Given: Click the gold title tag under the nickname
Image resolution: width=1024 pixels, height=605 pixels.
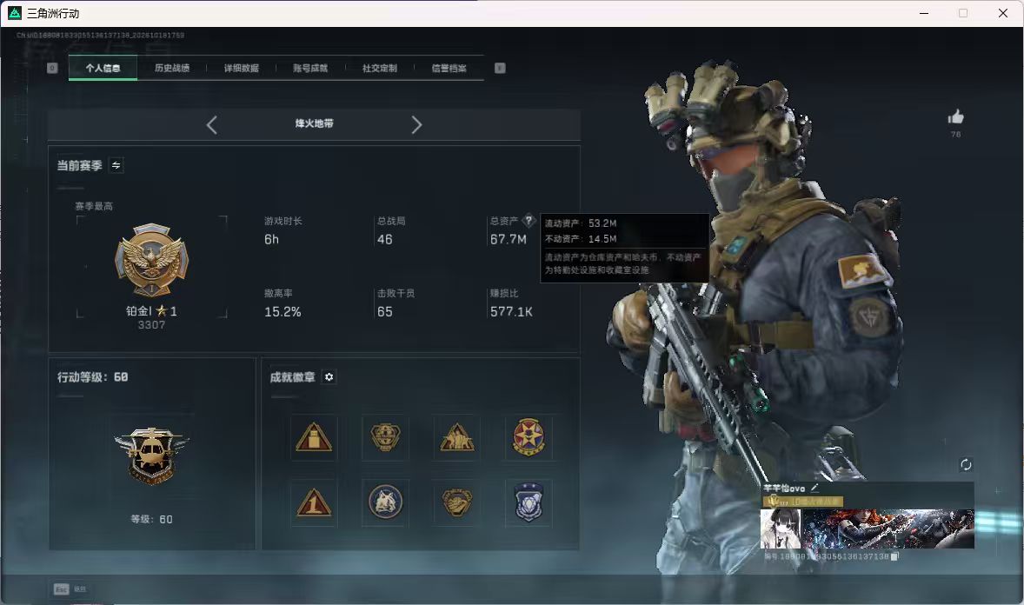Looking at the screenshot, I should [803, 502].
